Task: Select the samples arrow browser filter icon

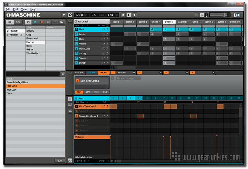Action: (x=61, y=22)
